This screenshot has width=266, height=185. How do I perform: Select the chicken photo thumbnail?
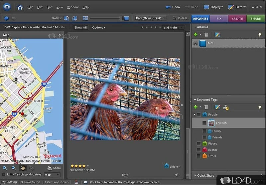[125, 99]
